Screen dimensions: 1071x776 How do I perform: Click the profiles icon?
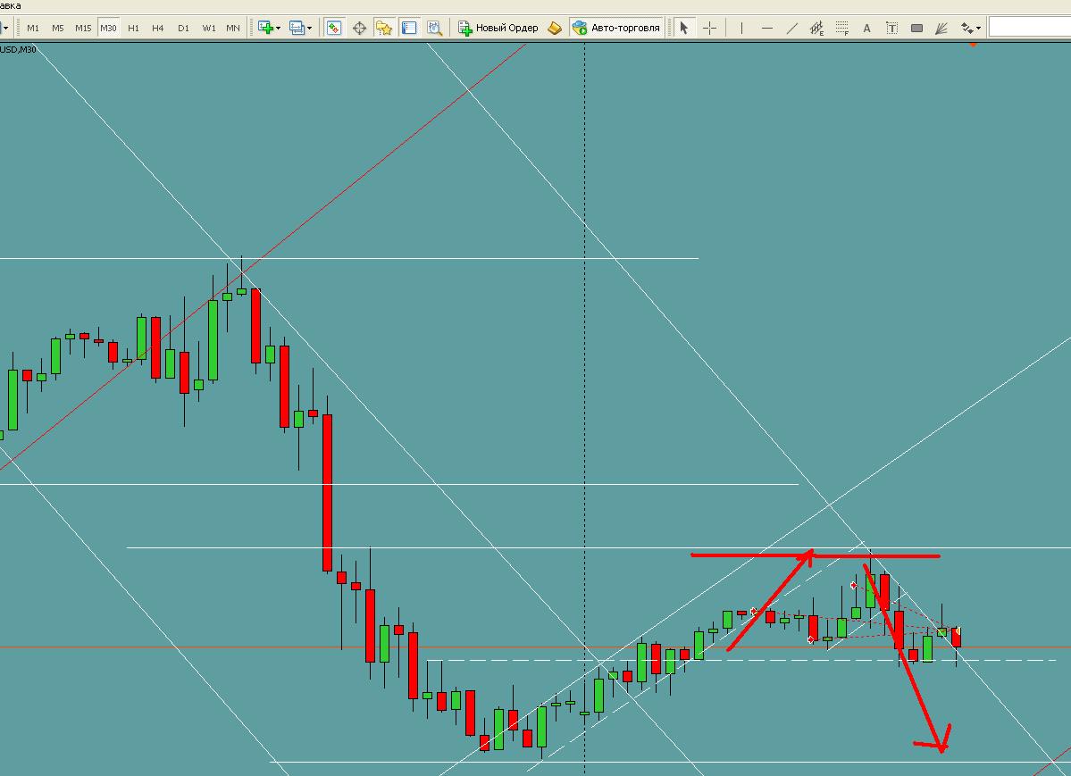[x=297, y=28]
